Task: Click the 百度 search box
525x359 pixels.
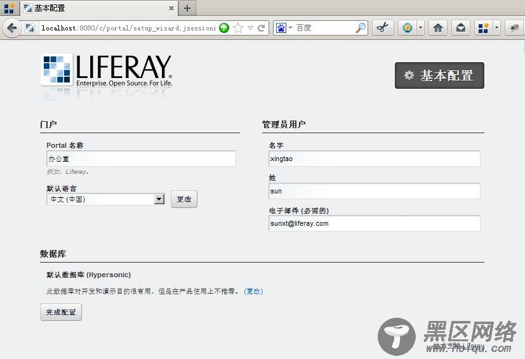Action: (x=324, y=28)
